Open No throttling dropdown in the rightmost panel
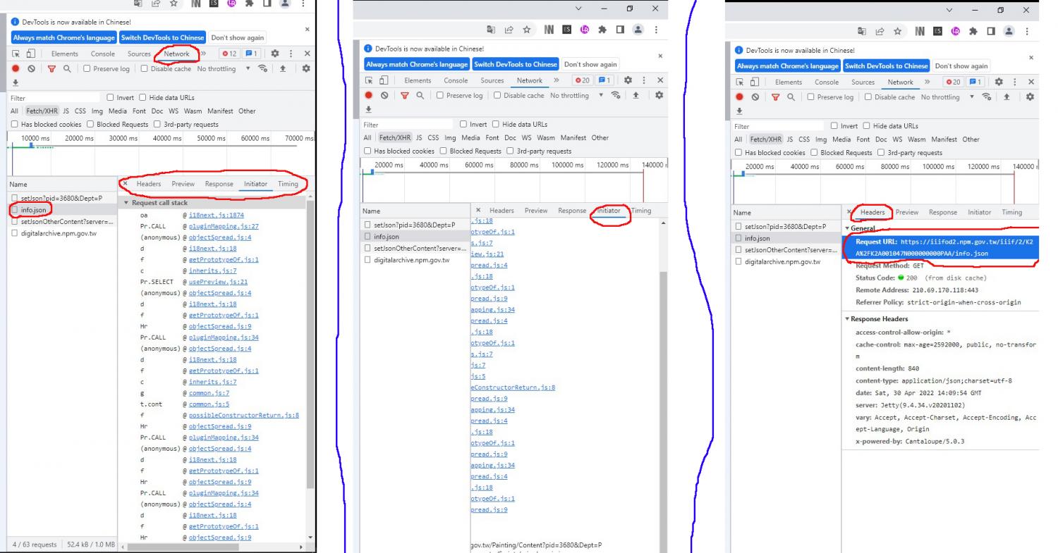This screenshot has height=553, width=1058. [947, 97]
